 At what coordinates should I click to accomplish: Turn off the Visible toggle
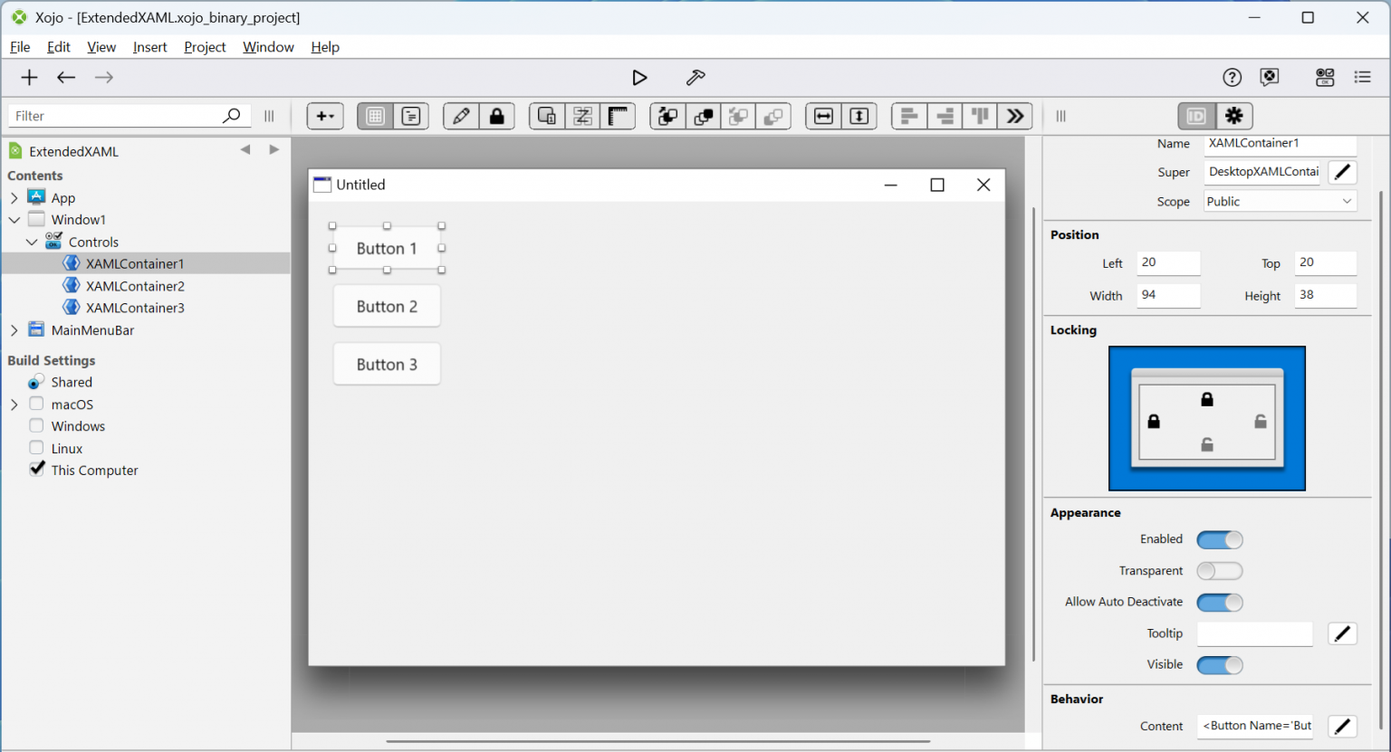1219,664
